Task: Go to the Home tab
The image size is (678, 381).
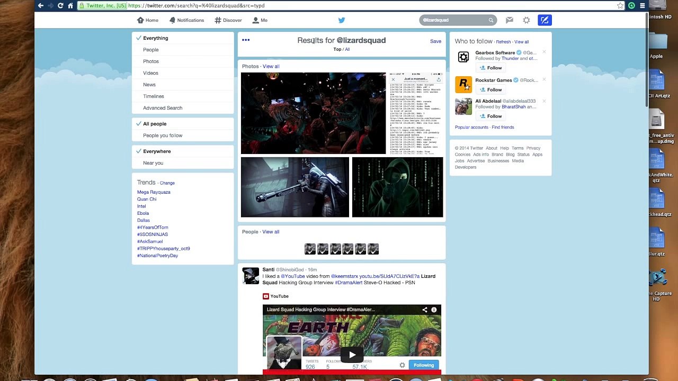Action: tap(148, 20)
